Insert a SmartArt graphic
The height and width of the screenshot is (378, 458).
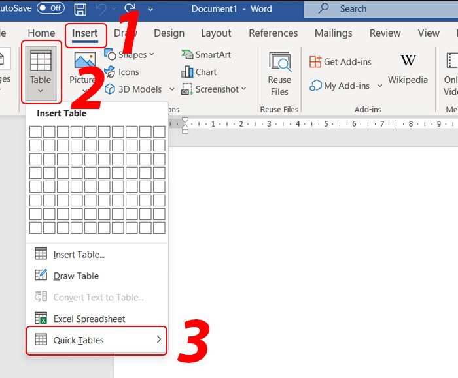click(206, 54)
